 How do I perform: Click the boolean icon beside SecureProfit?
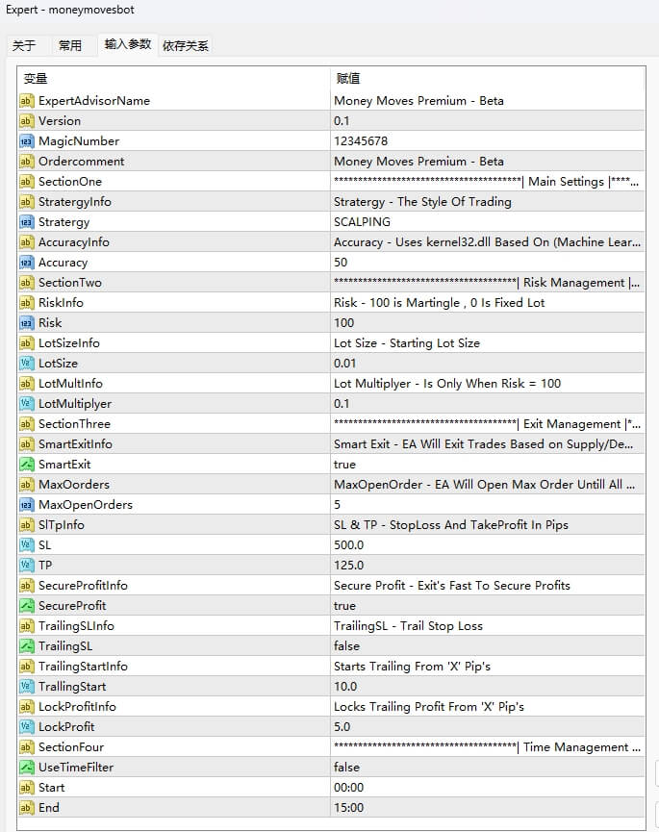pos(27,605)
